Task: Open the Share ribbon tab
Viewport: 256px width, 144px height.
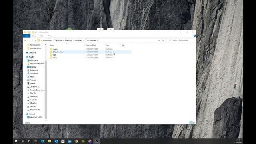Action: coord(42,36)
